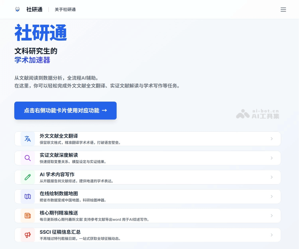Expand the 外文文献全文翻译 card chevron
This screenshot has width=299, height=249.
click(272, 139)
